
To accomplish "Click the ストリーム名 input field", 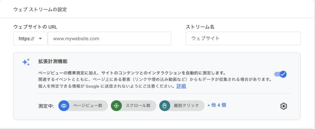I will 243,38.
